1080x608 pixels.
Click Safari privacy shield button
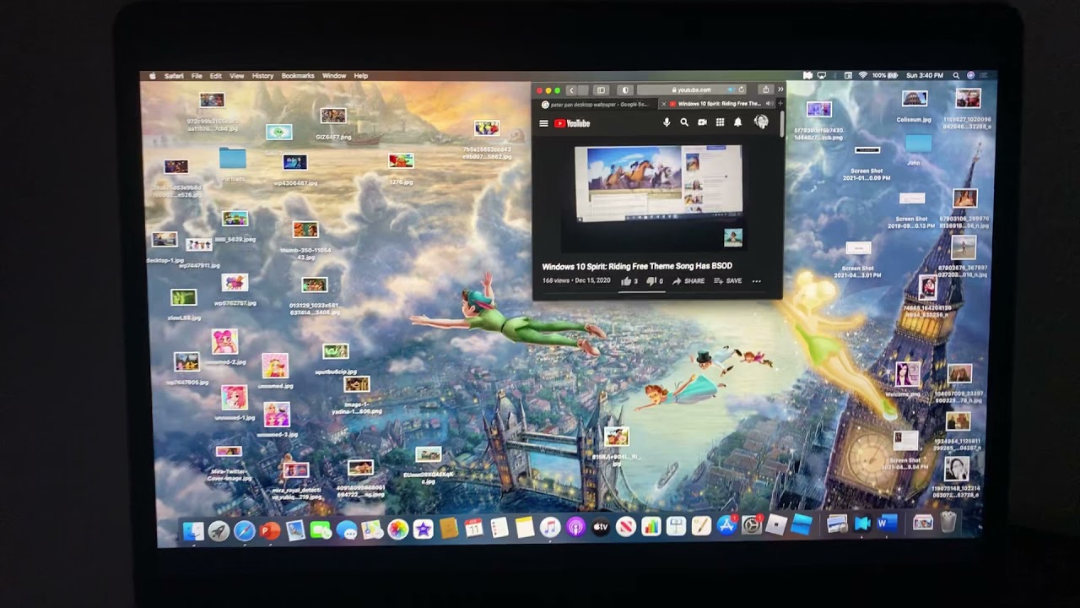pyautogui.click(x=625, y=90)
